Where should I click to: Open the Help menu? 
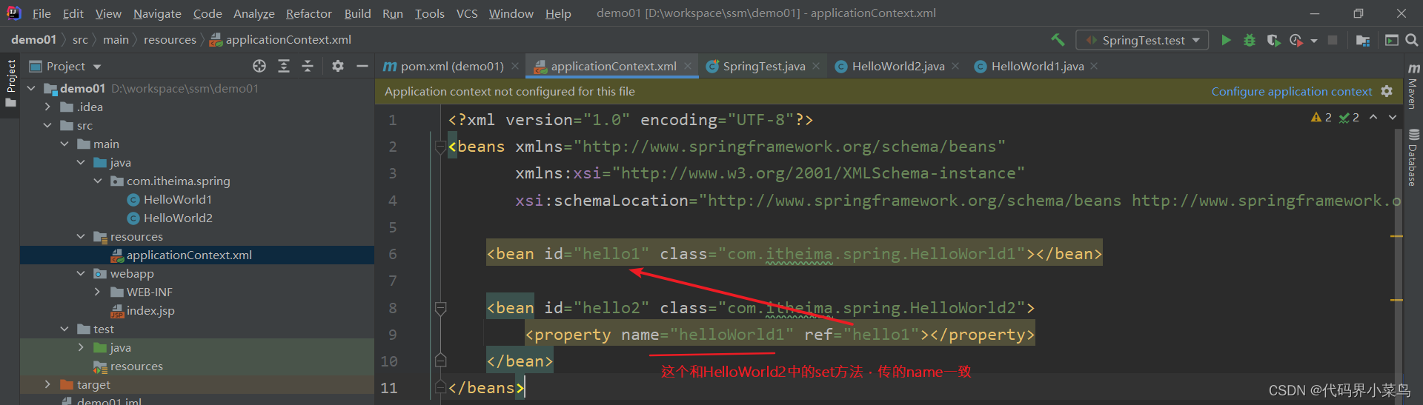pyautogui.click(x=558, y=13)
